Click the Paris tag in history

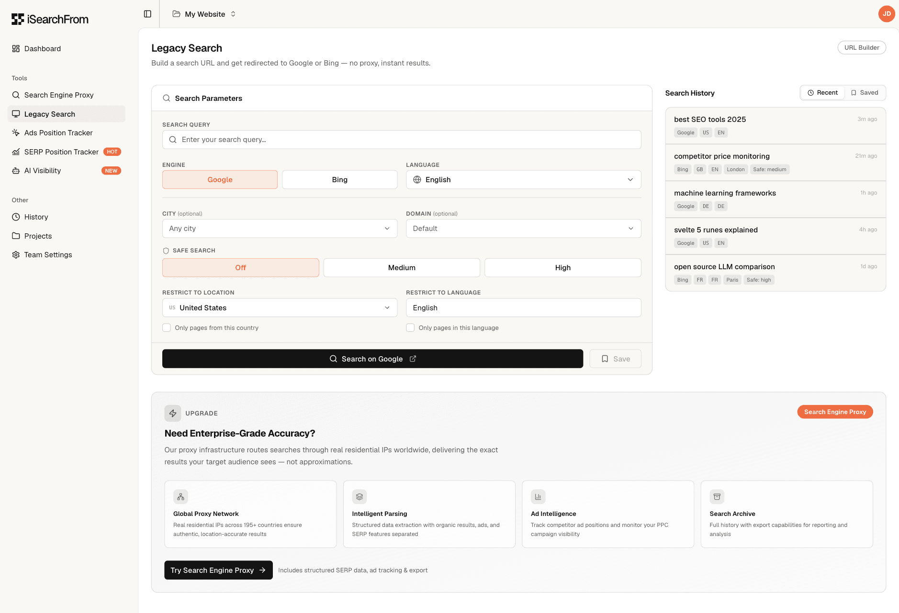732,280
